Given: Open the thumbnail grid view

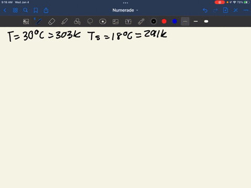Looking at the screenshot, I should [x=15, y=10].
